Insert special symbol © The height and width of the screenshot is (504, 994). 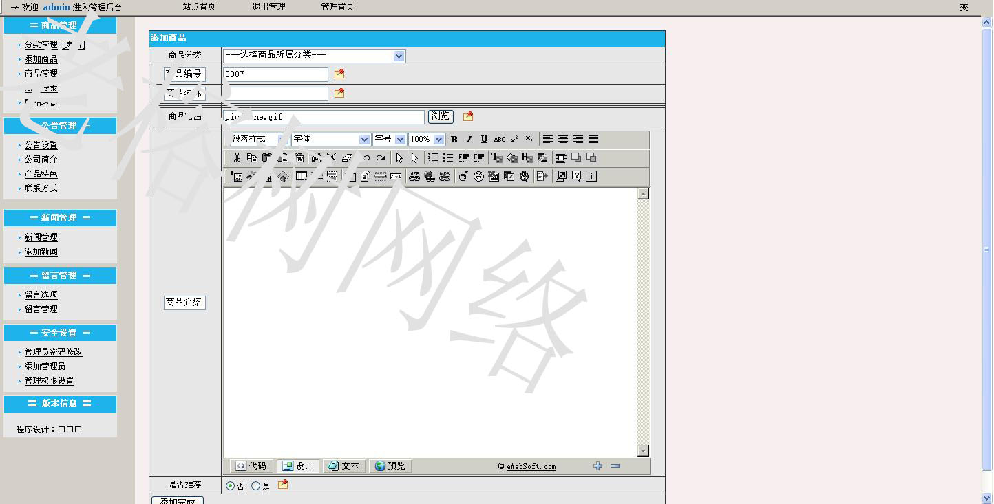tap(463, 176)
